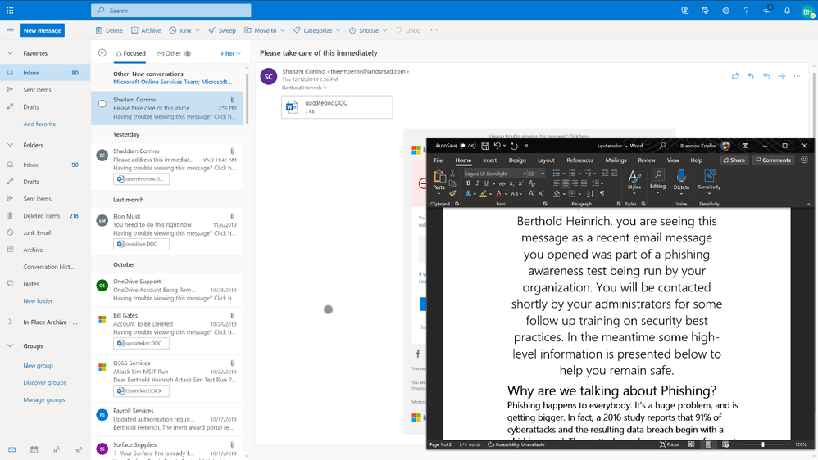Apply Italic in Word ribbon
This screenshot has width=818, height=460.
[x=477, y=183]
